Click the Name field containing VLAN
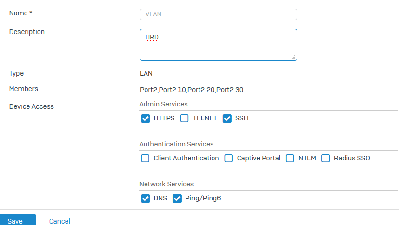Viewport: 399px width, 225px height. (218, 14)
